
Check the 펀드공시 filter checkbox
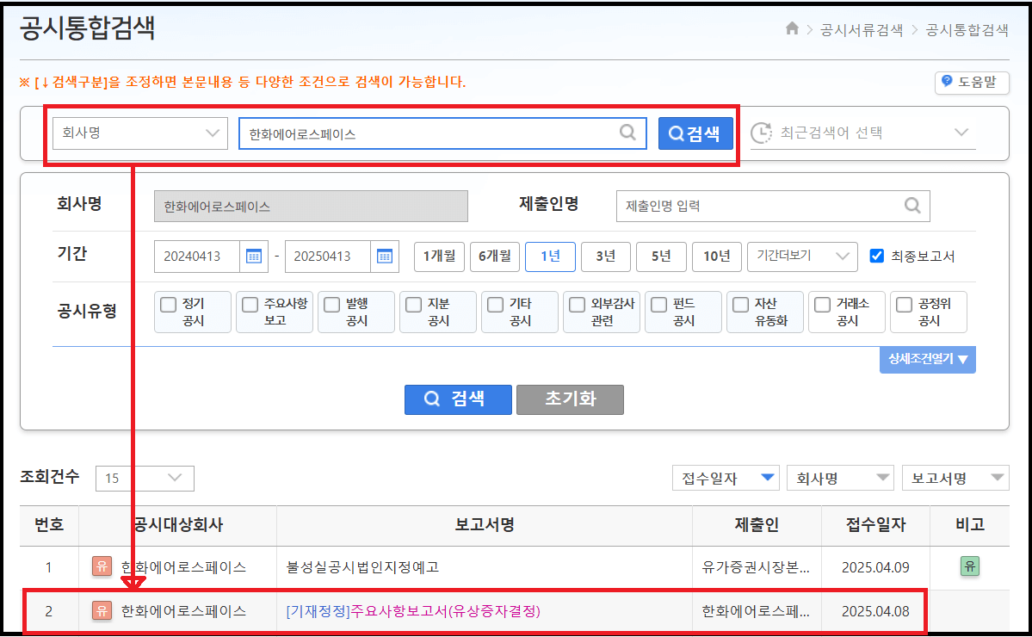click(x=658, y=305)
